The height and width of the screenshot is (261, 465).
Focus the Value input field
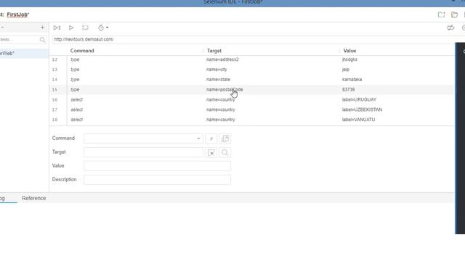pos(157,166)
